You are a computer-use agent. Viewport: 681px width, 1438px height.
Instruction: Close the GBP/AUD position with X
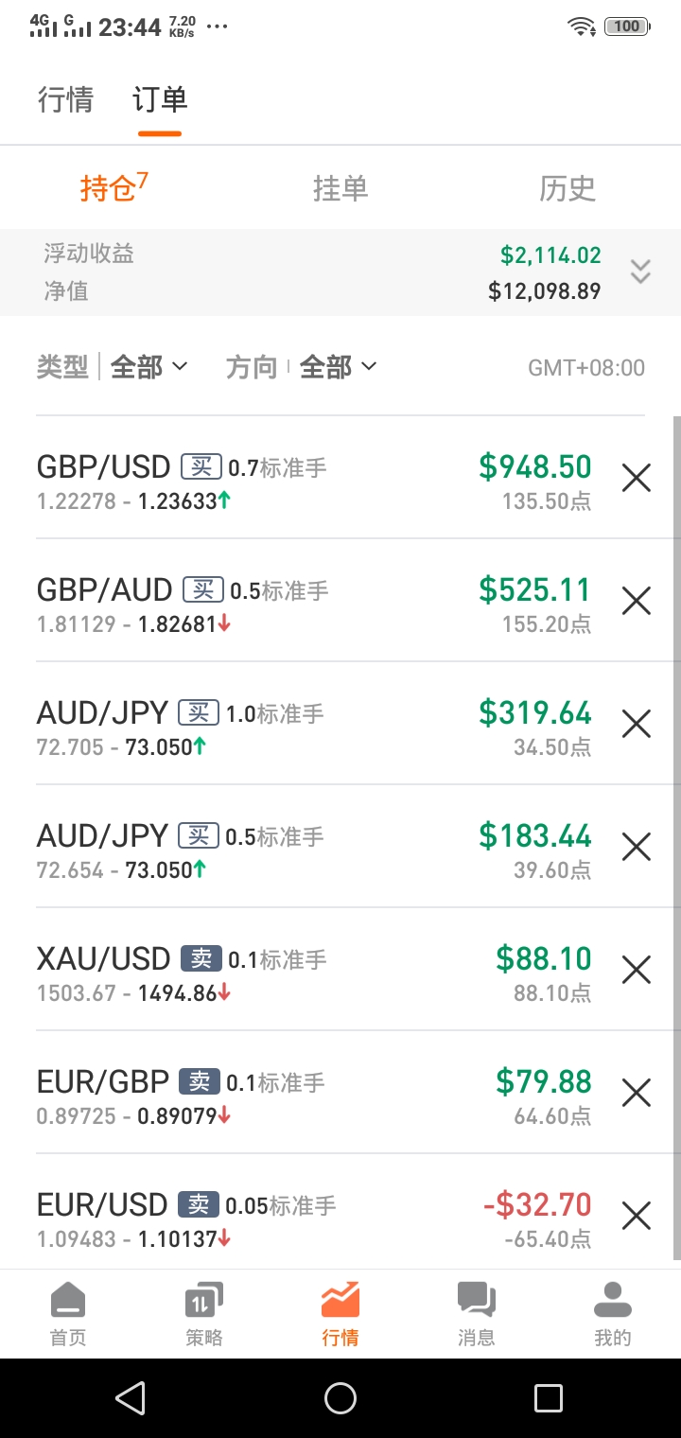point(637,601)
